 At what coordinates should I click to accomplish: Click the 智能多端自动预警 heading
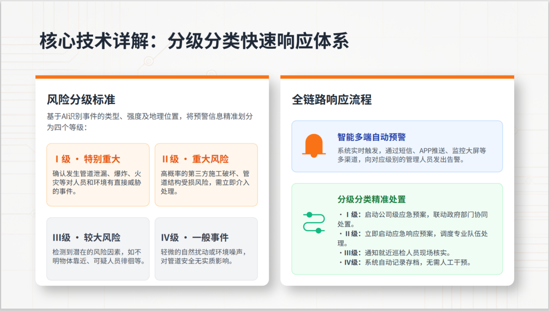pyautogui.click(x=371, y=137)
